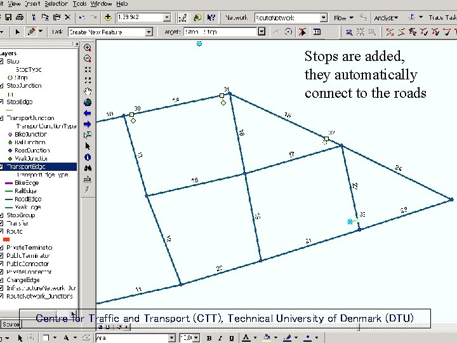Viewport: 457px width, 343px height.
Task: Click the Italic formatting button
Action: point(220,338)
